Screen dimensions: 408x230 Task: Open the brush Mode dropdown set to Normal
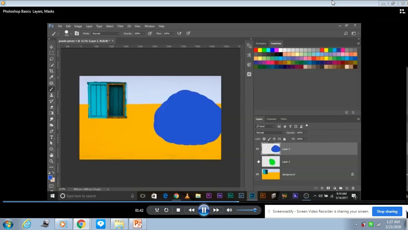pos(106,33)
